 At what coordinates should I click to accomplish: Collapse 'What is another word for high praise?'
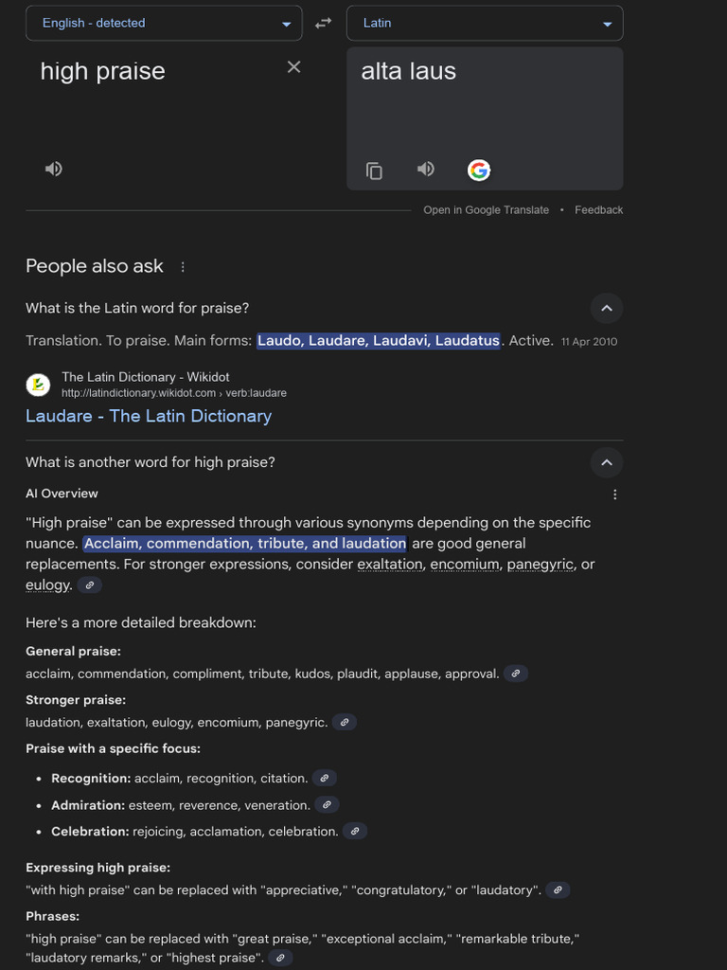tap(607, 462)
